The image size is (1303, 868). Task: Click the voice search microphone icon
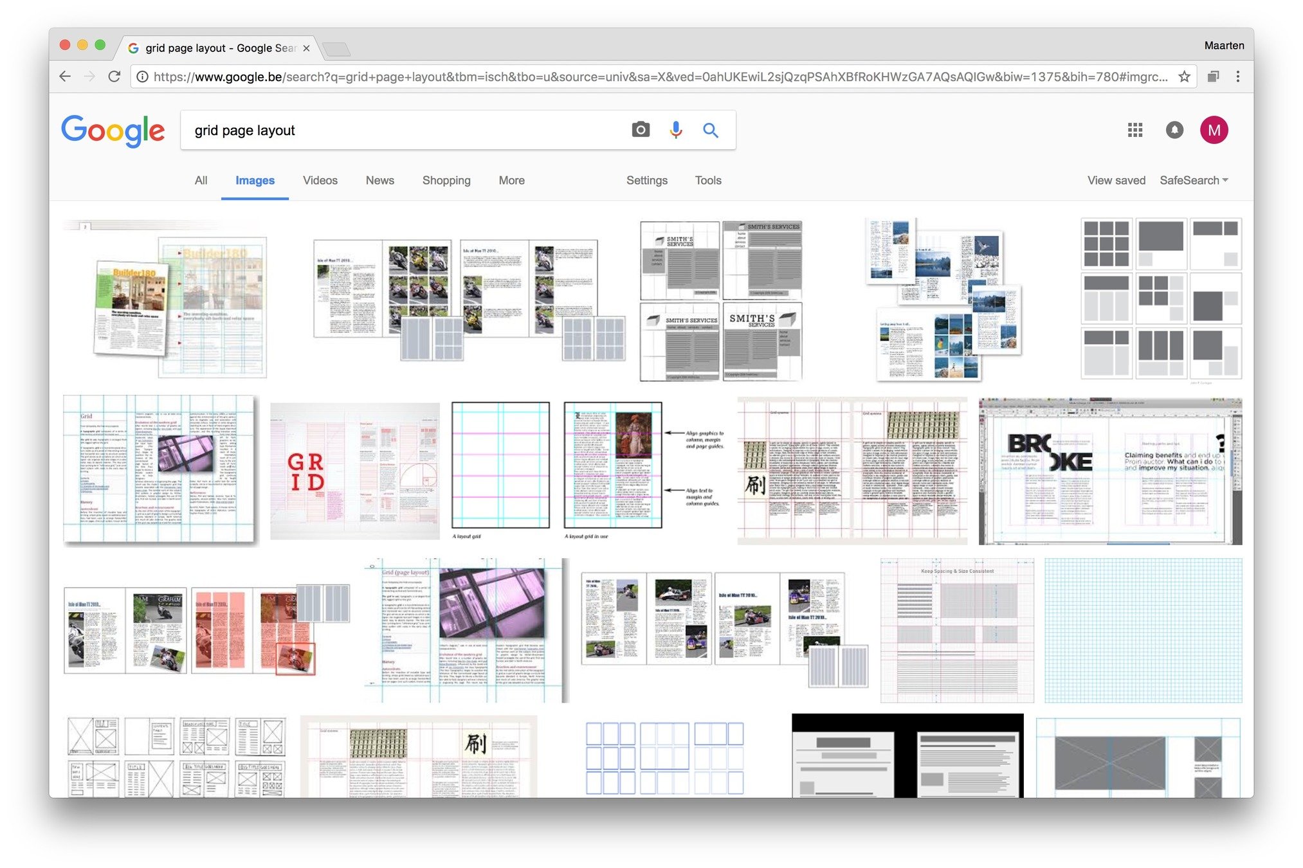point(675,130)
